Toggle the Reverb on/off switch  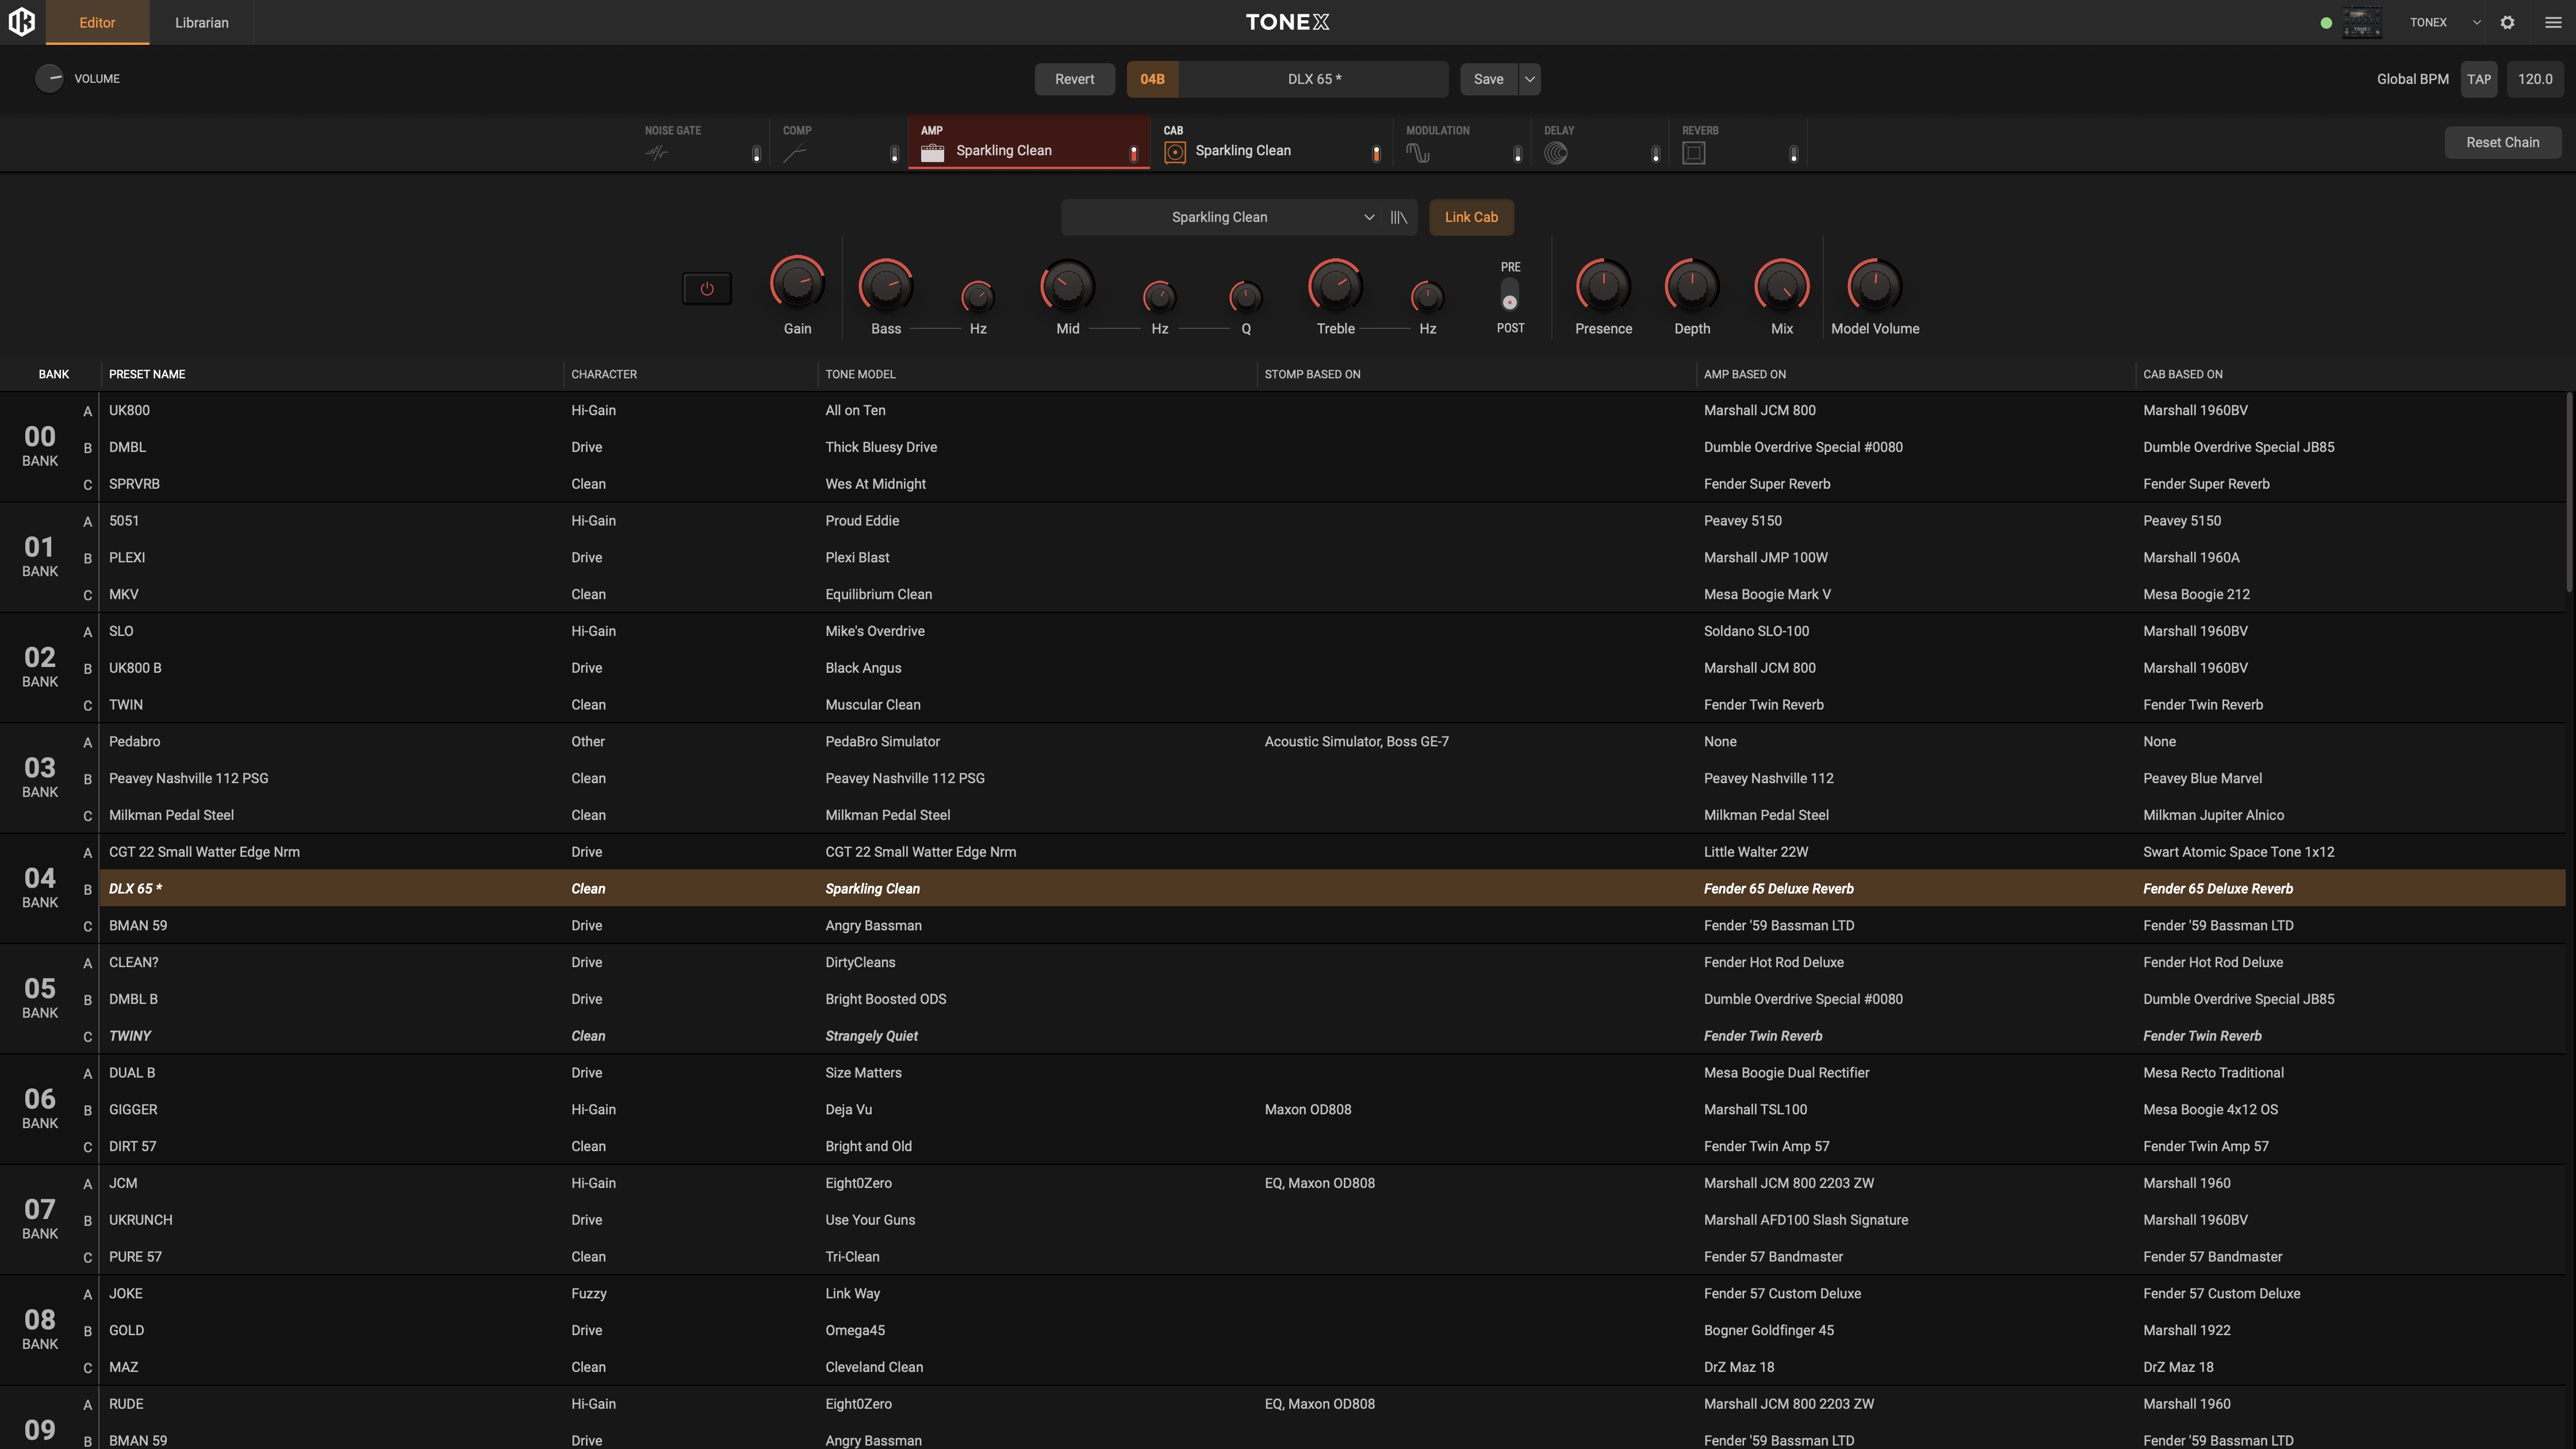coord(1794,154)
